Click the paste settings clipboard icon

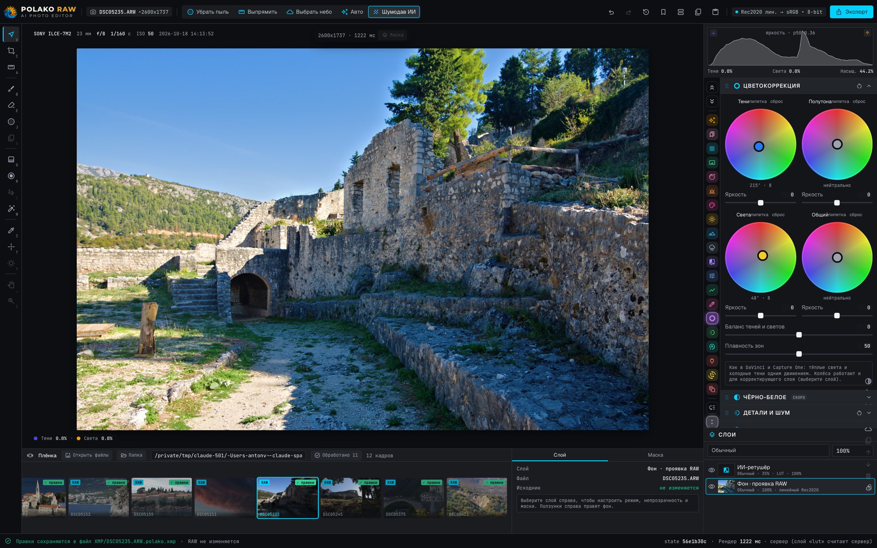coord(715,12)
